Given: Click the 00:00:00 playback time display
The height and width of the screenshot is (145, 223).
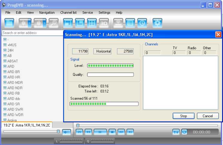Looking at the screenshot, I should pyautogui.click(x=201, y=132).
